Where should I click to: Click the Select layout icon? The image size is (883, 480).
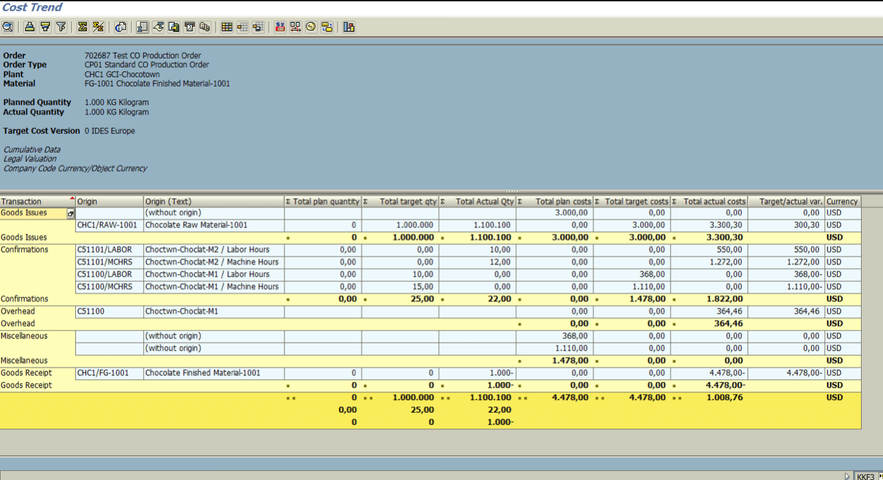click(x=242, y=27)
